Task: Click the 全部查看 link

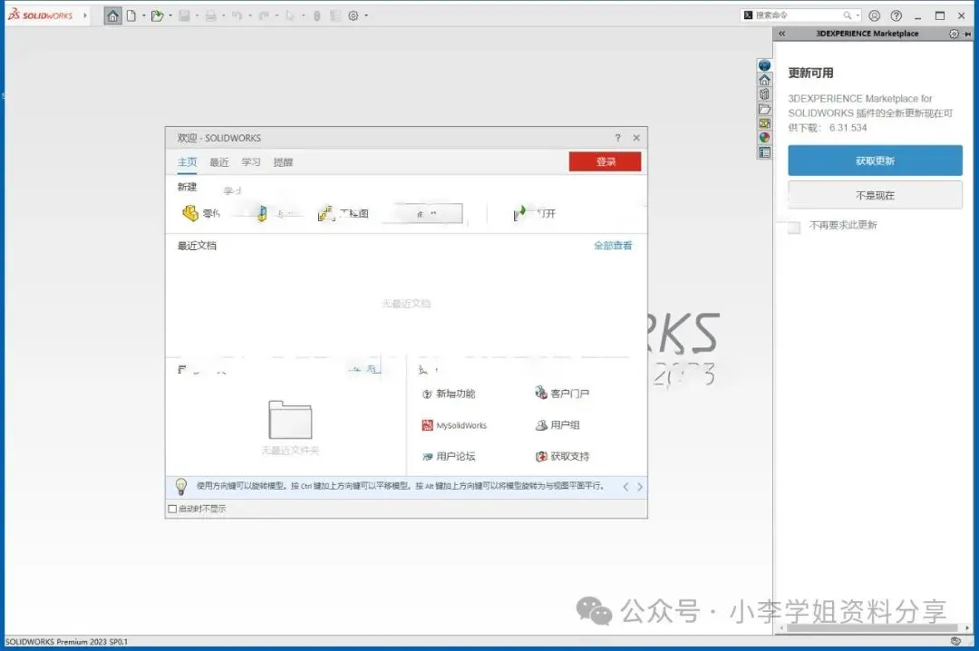Action: [613, 246]
